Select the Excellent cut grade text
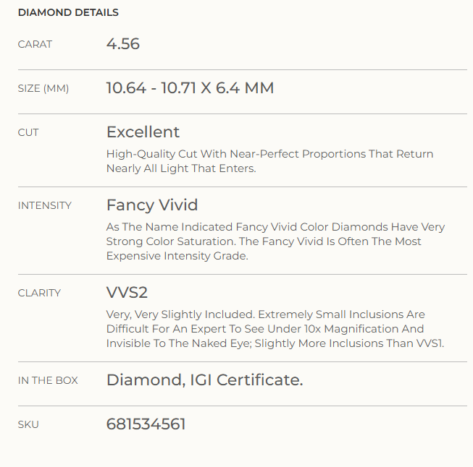473x467 pixels. (143, 132)
